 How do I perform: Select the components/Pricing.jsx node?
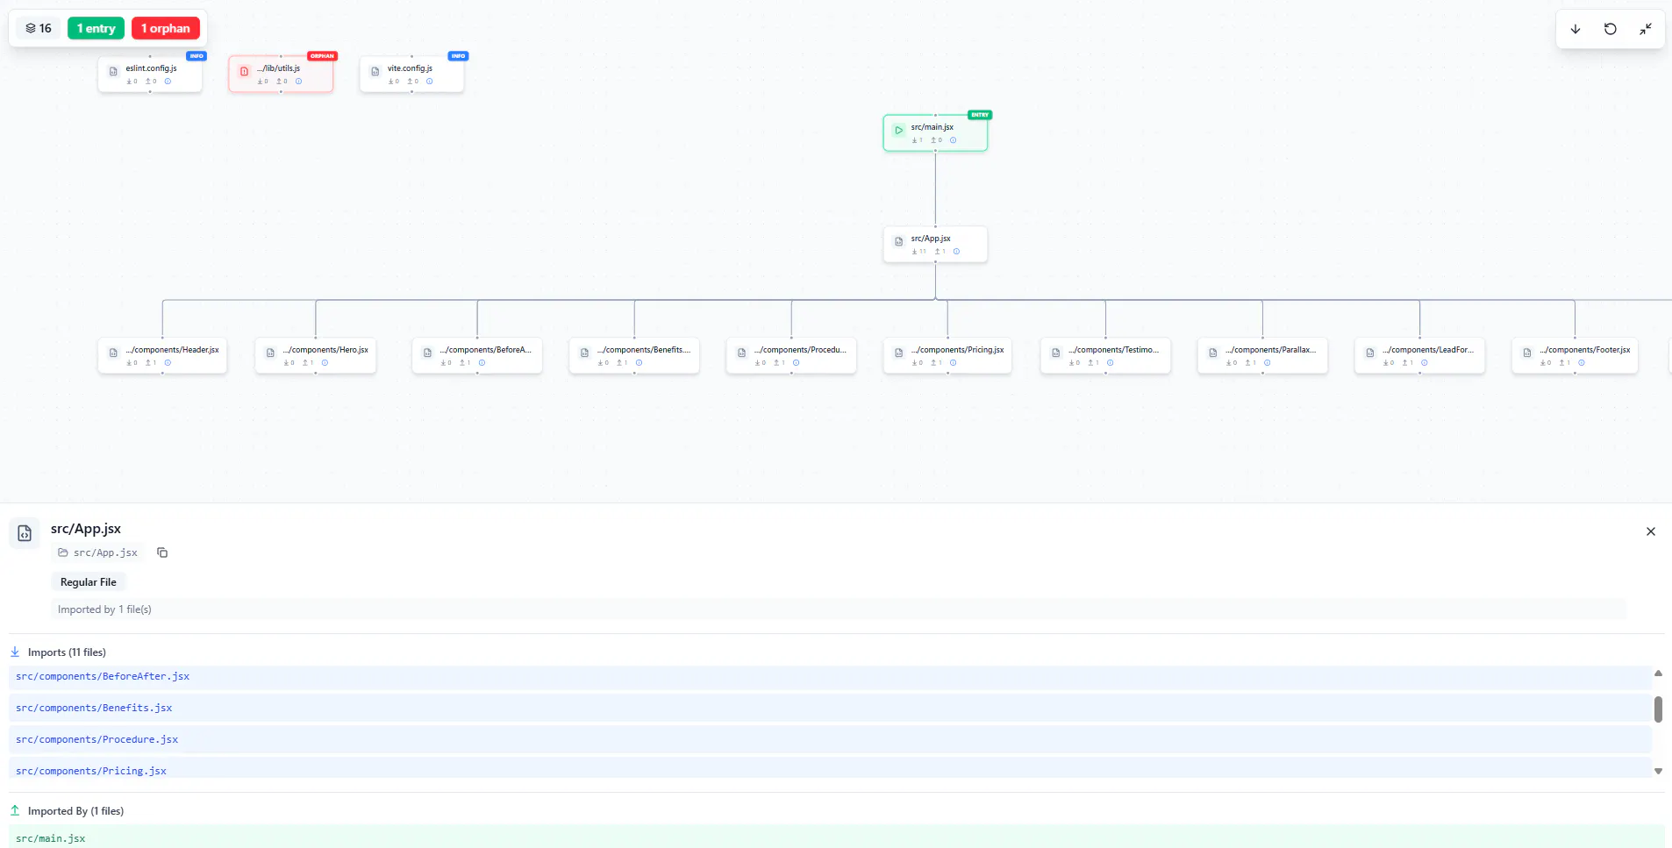click(x=947, y=355)
